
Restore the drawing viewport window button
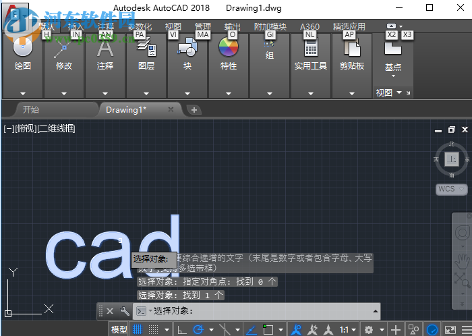(x=452, y=130)
